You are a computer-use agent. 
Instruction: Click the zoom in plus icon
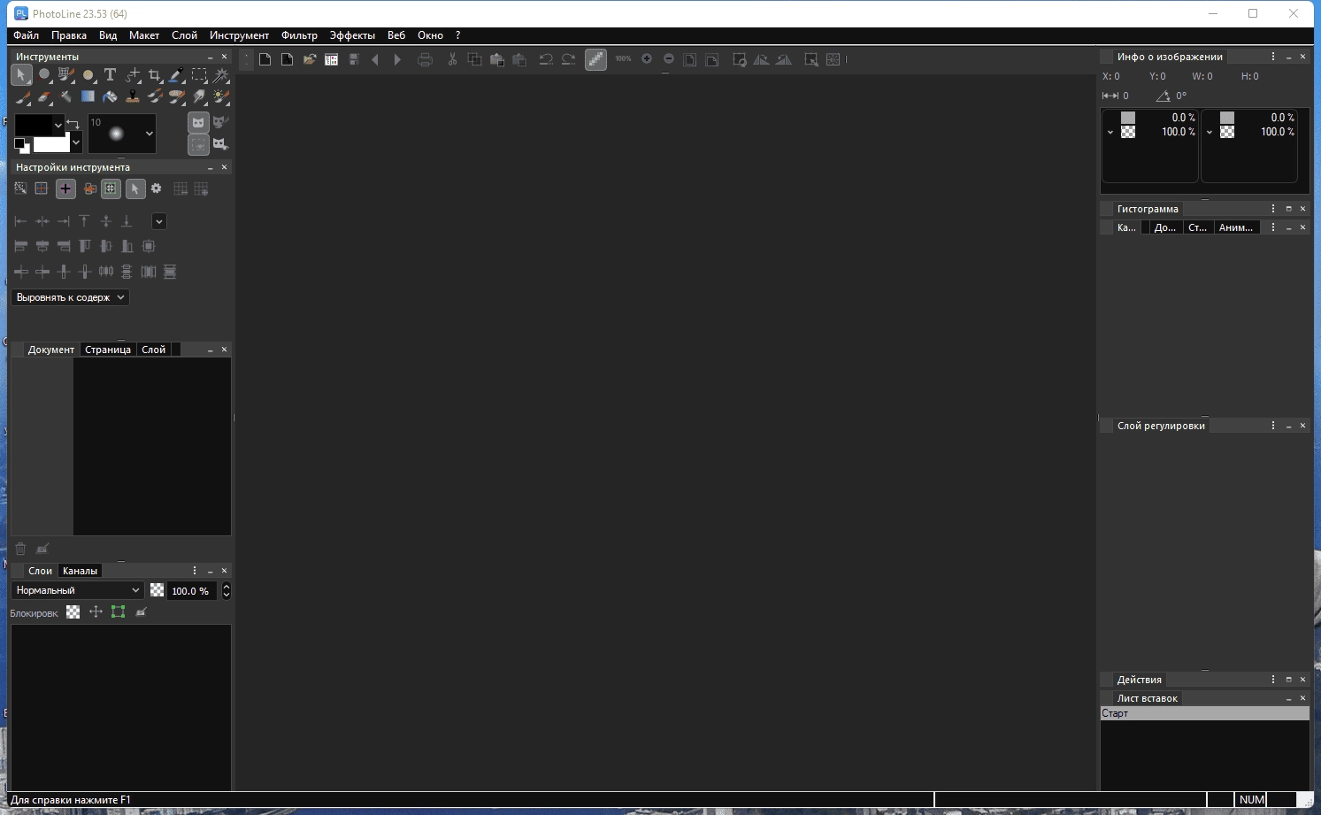[x=647, y=58]
